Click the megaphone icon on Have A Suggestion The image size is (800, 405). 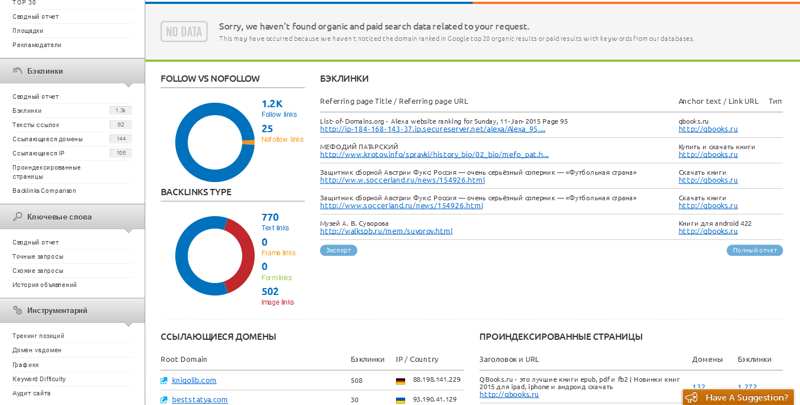[692, 398]
